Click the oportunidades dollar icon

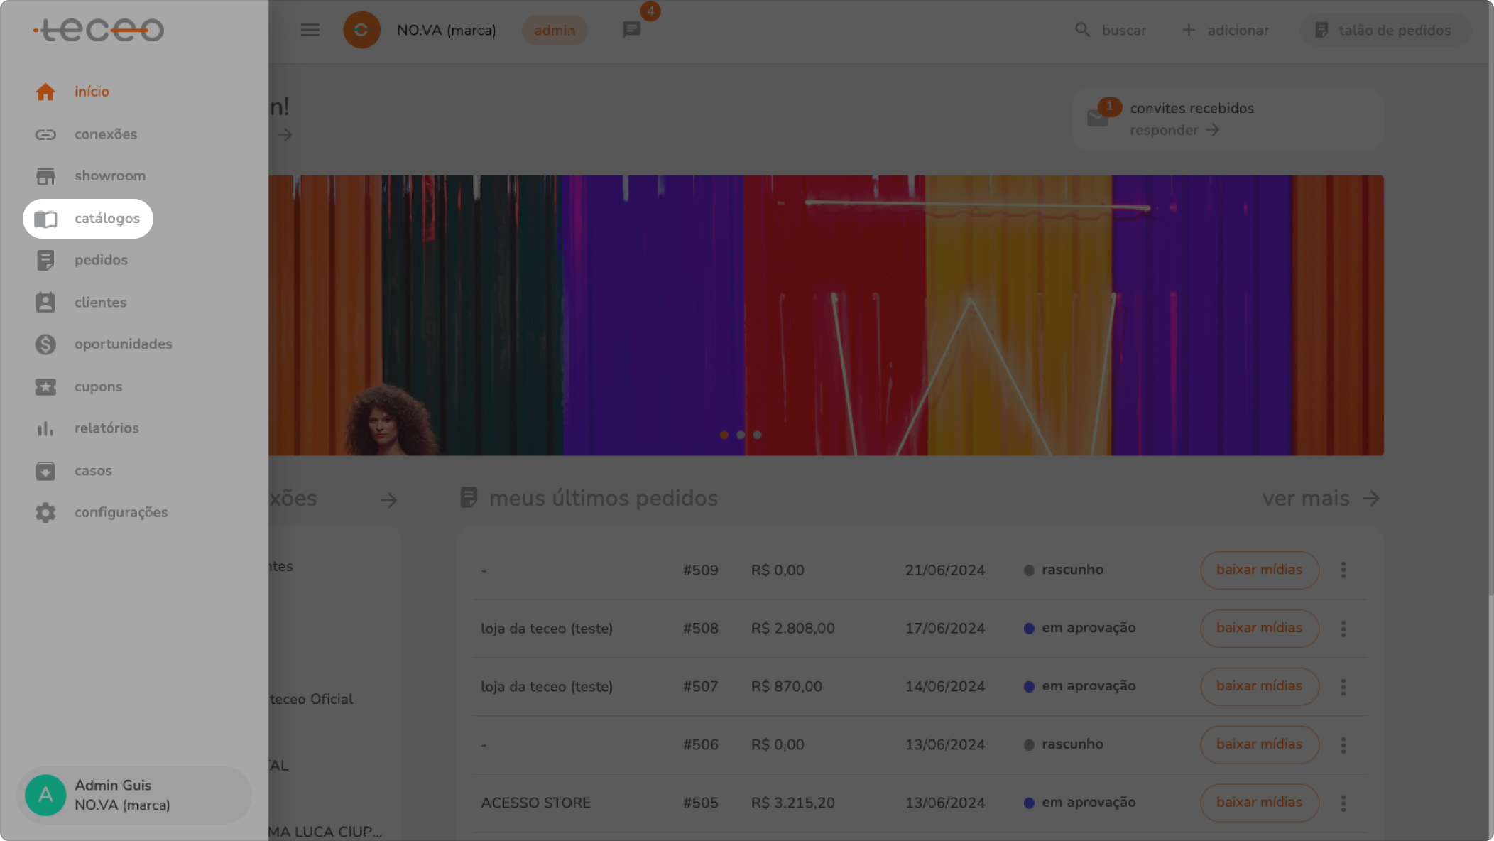point(45,344)
